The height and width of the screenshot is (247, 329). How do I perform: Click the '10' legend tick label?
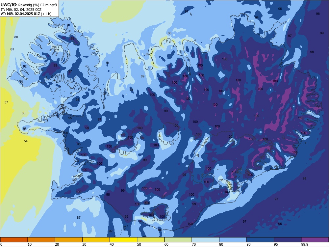tap(30, 244)
